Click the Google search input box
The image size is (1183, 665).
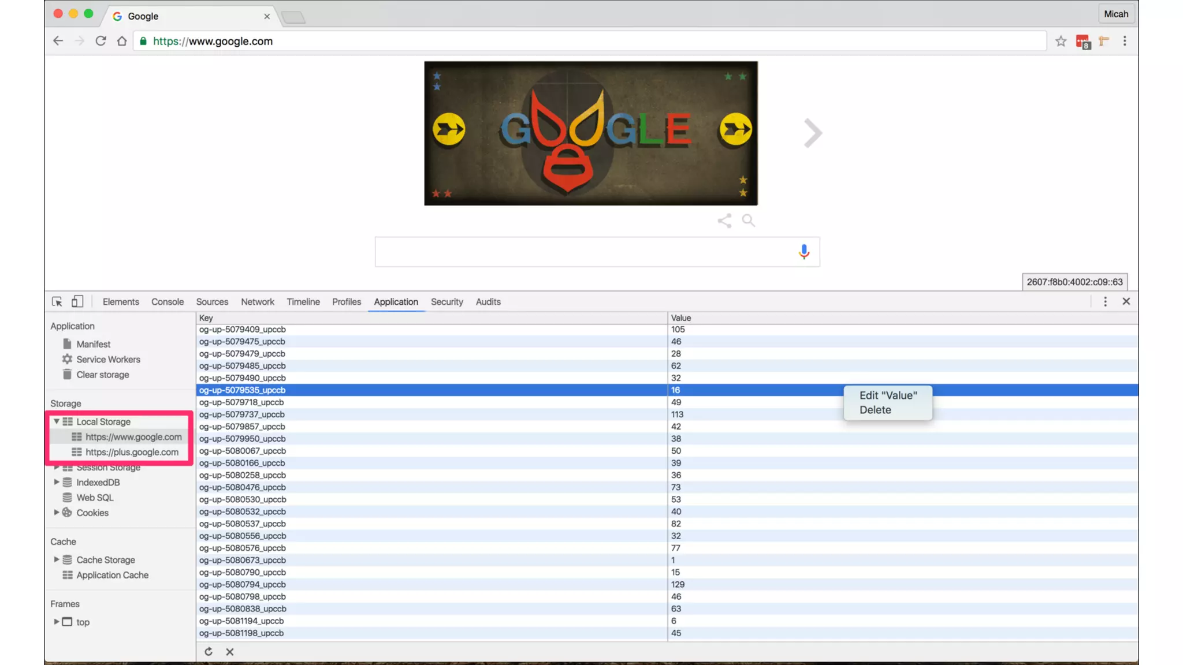(583, 252)
